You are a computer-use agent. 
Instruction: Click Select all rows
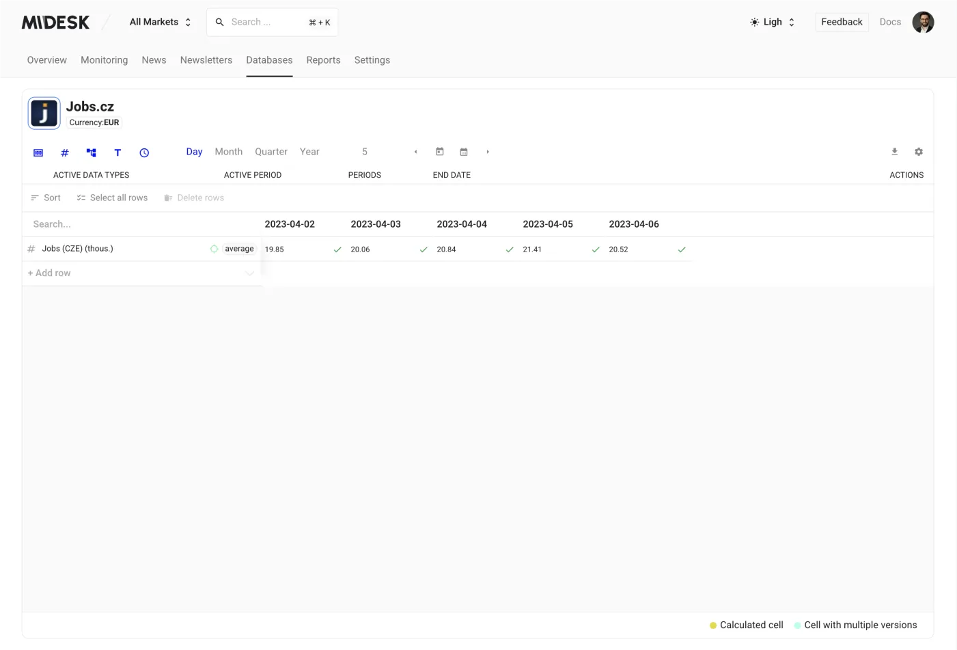tap(112, 198)
